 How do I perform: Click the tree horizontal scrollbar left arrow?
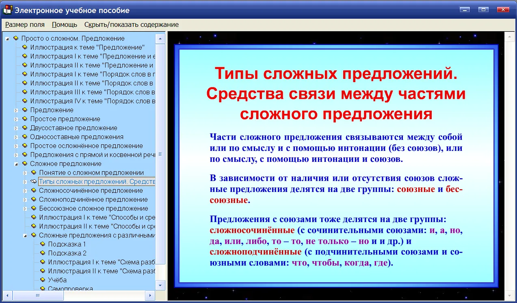click(x=8, y=295)
